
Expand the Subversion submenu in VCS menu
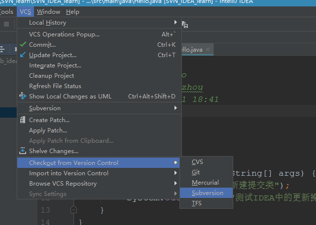pos(100,108)
